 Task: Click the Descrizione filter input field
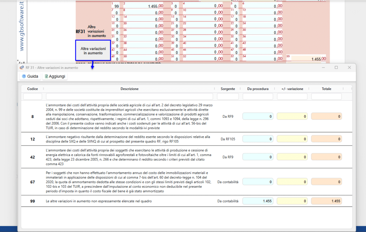129,96
